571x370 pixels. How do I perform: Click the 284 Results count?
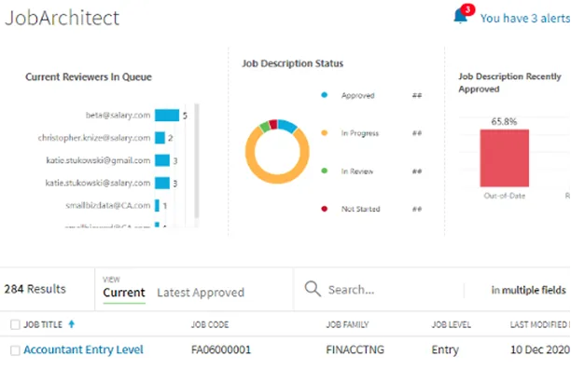pos(35,289)
